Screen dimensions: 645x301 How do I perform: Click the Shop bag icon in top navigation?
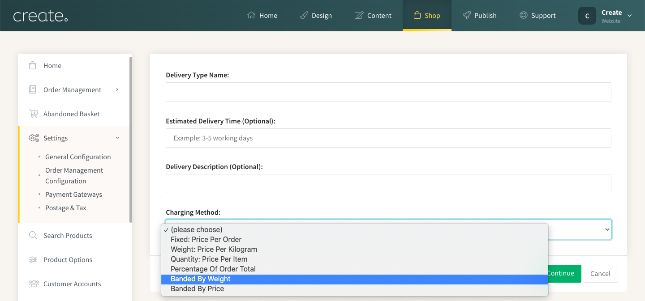point(417,15)
